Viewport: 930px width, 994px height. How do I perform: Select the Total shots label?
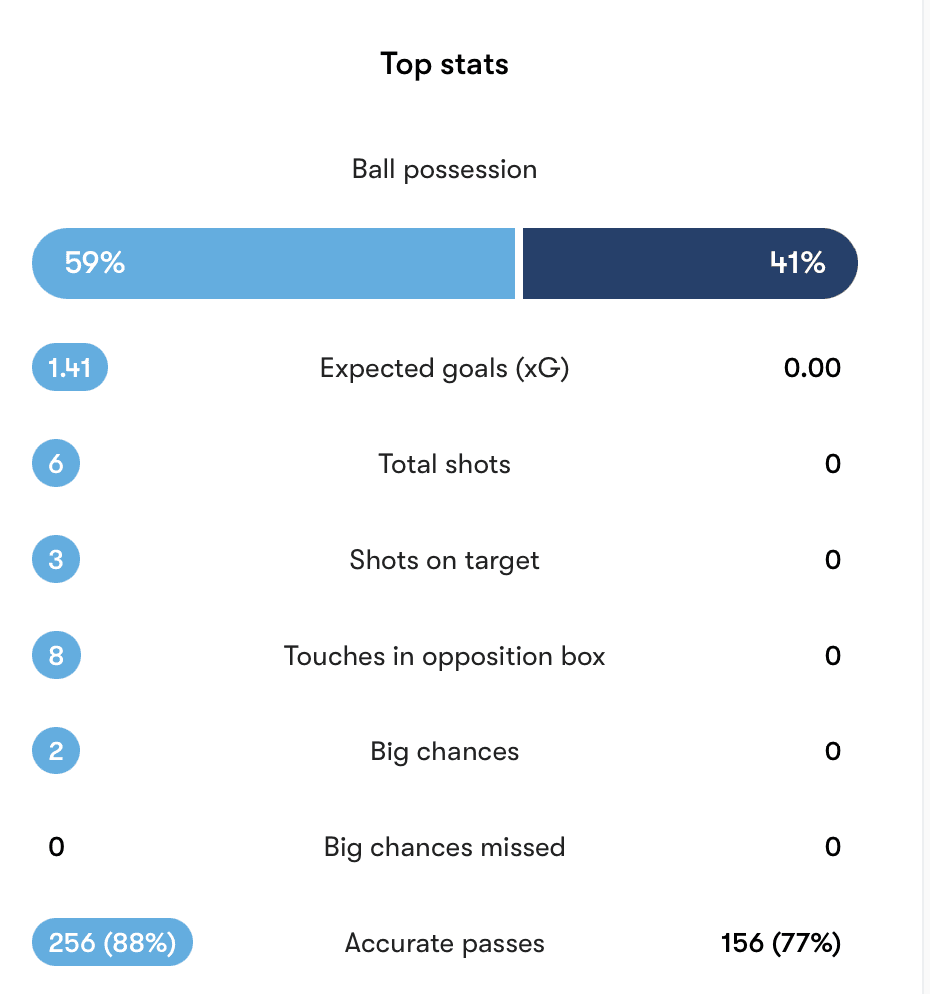(x=444, y=464)
